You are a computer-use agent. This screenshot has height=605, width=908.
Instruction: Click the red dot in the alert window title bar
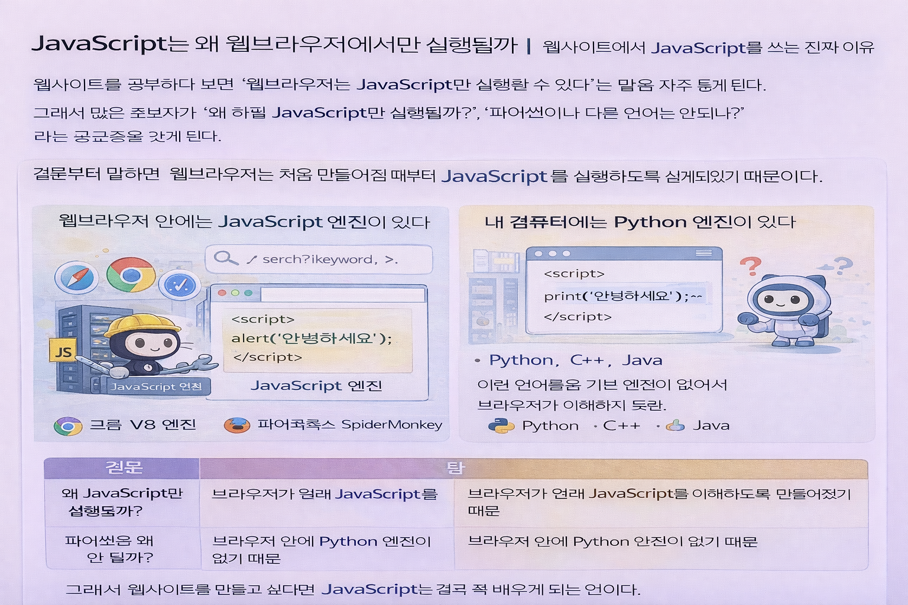click(222, 292)
